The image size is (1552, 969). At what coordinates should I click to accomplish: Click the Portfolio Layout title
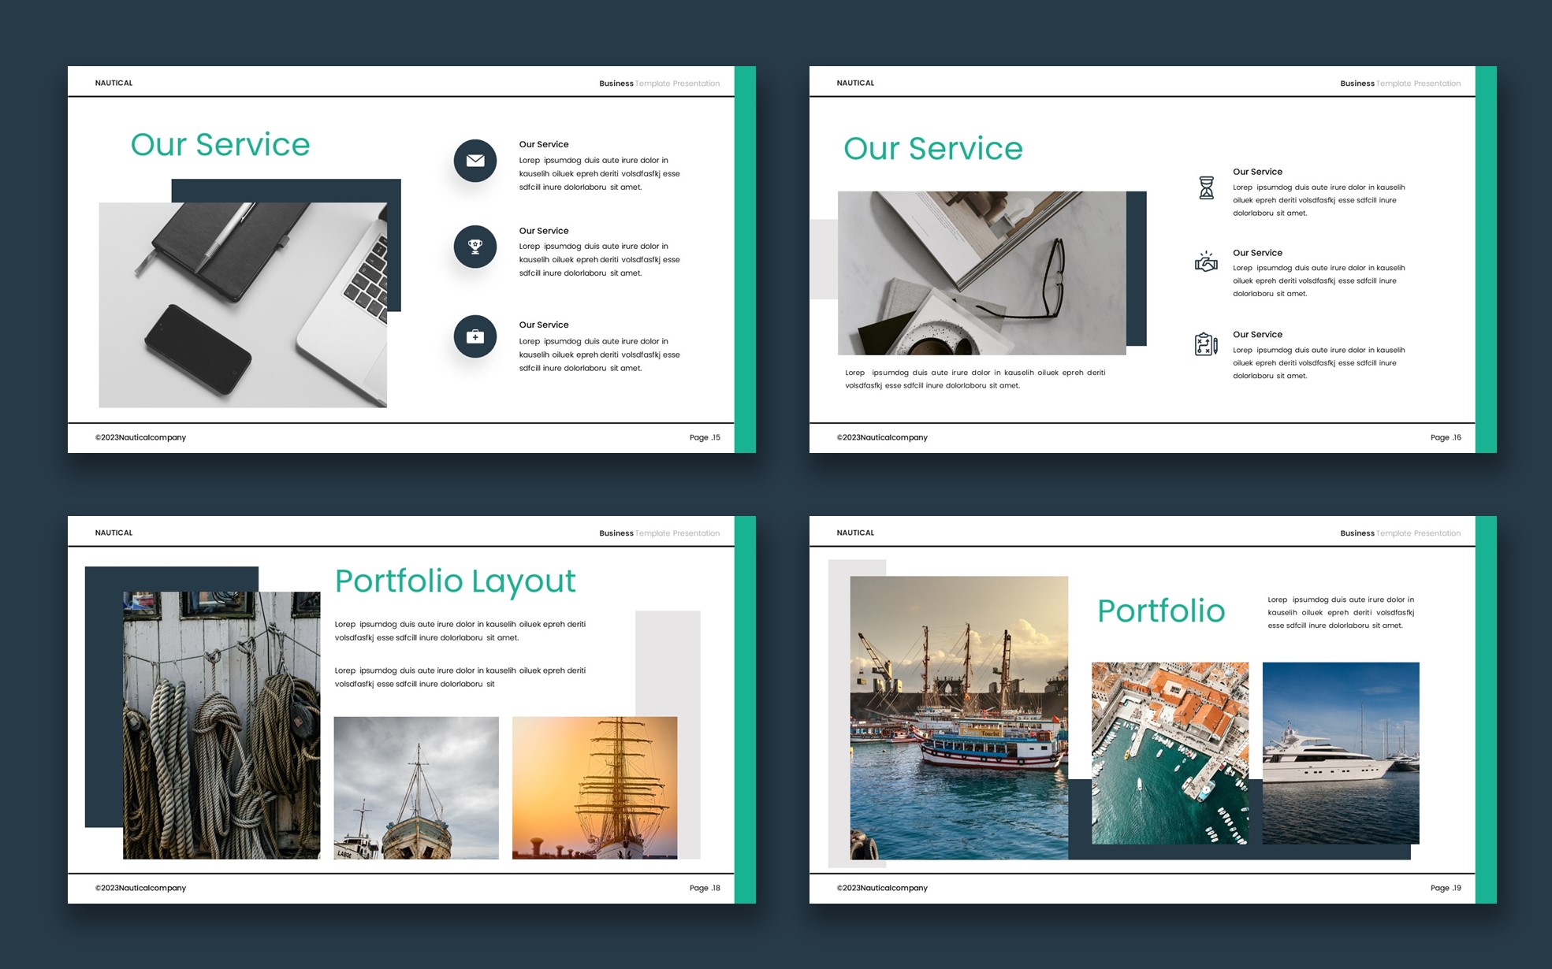[x=455, y=581]
